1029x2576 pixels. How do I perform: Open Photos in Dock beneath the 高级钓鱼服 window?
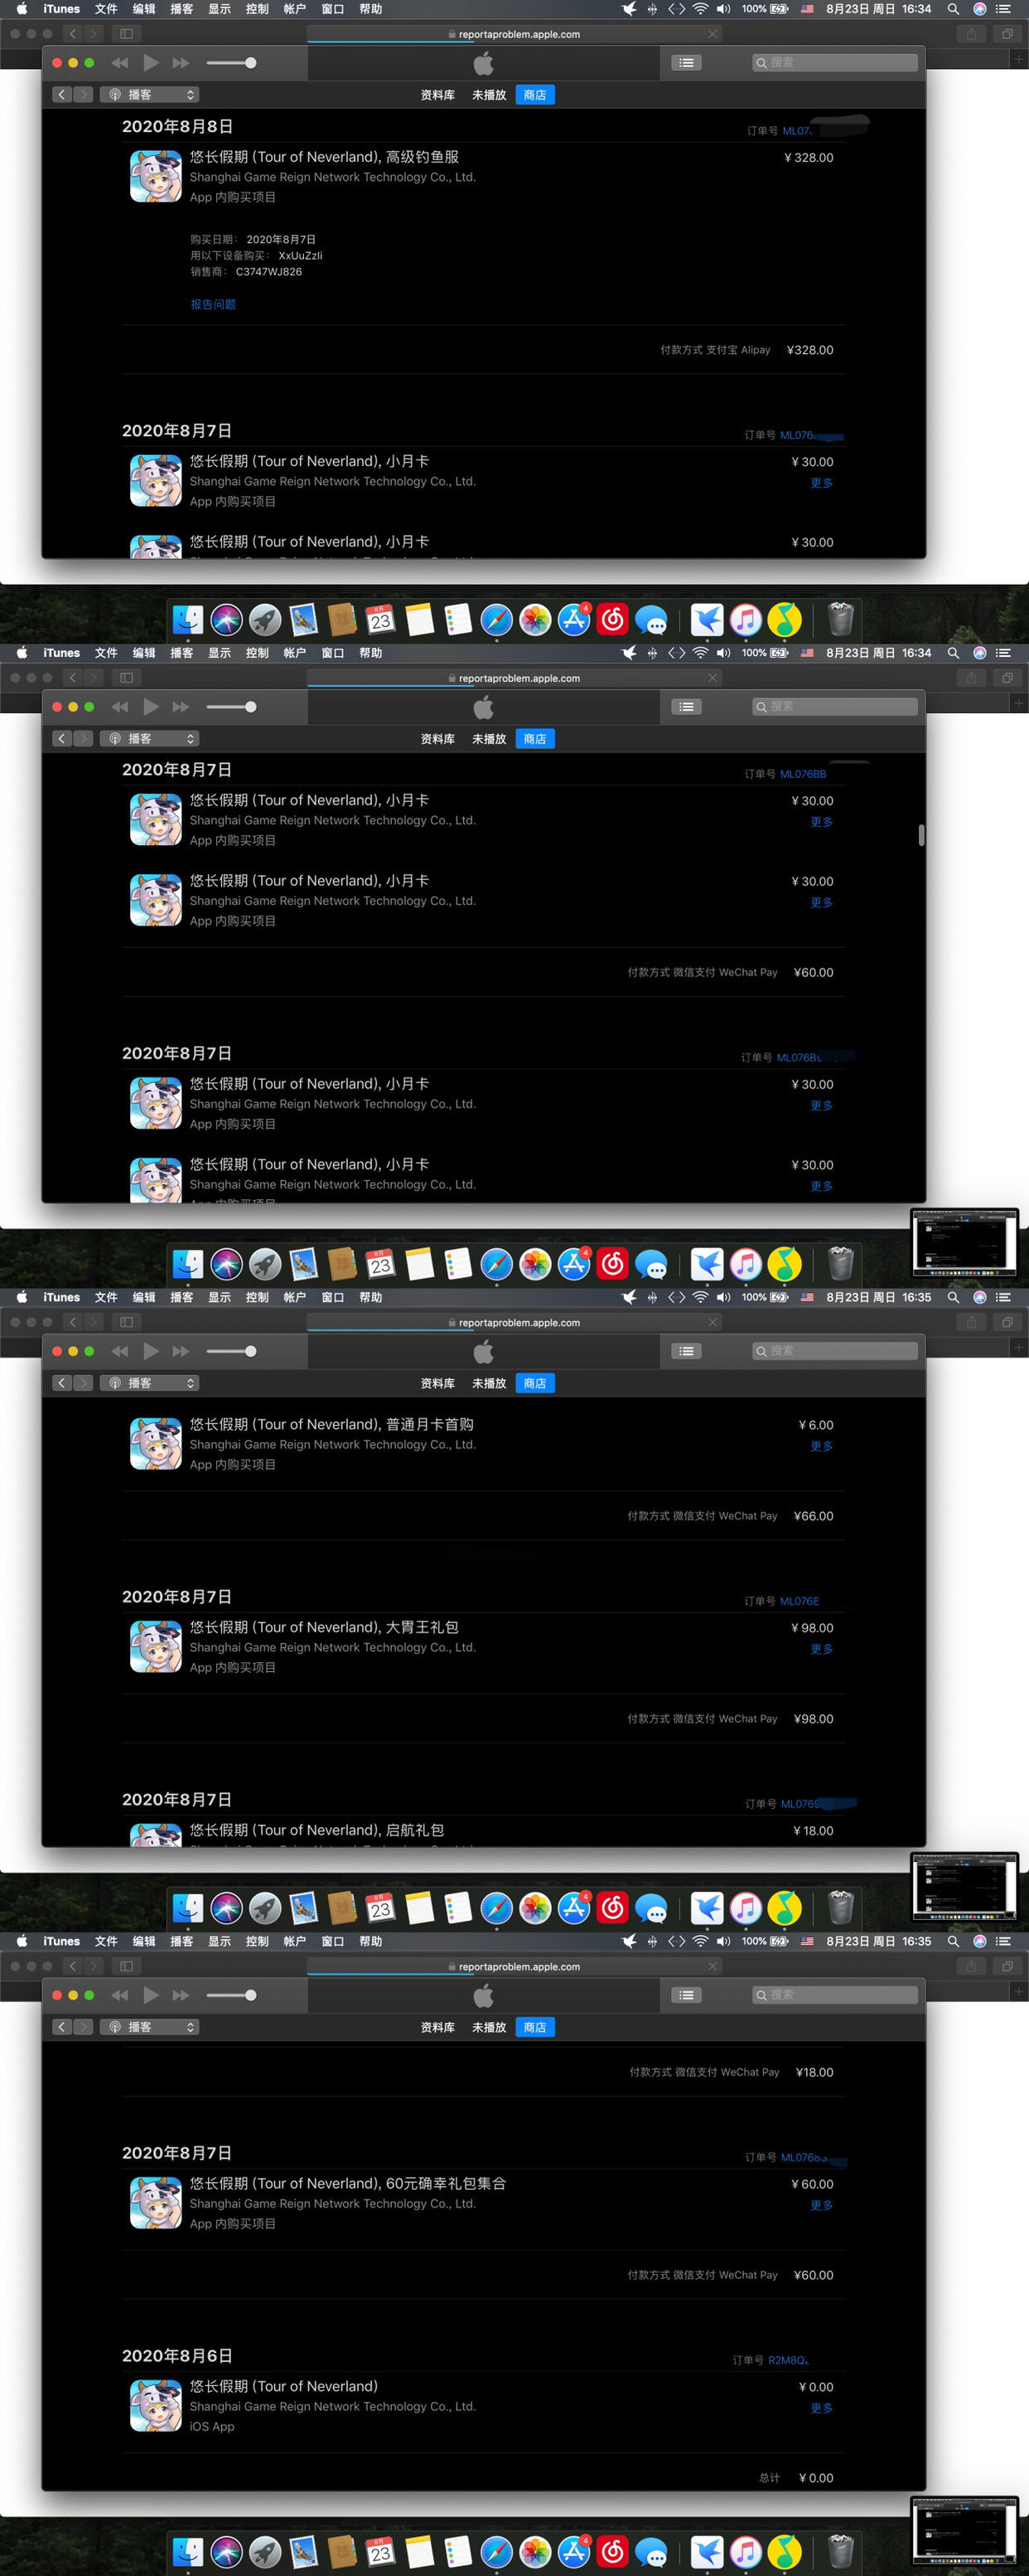(535, 620)
